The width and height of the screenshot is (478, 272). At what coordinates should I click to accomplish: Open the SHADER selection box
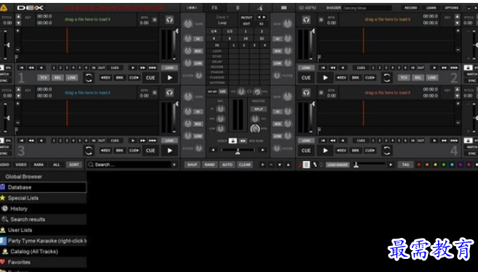coord(367,8)
